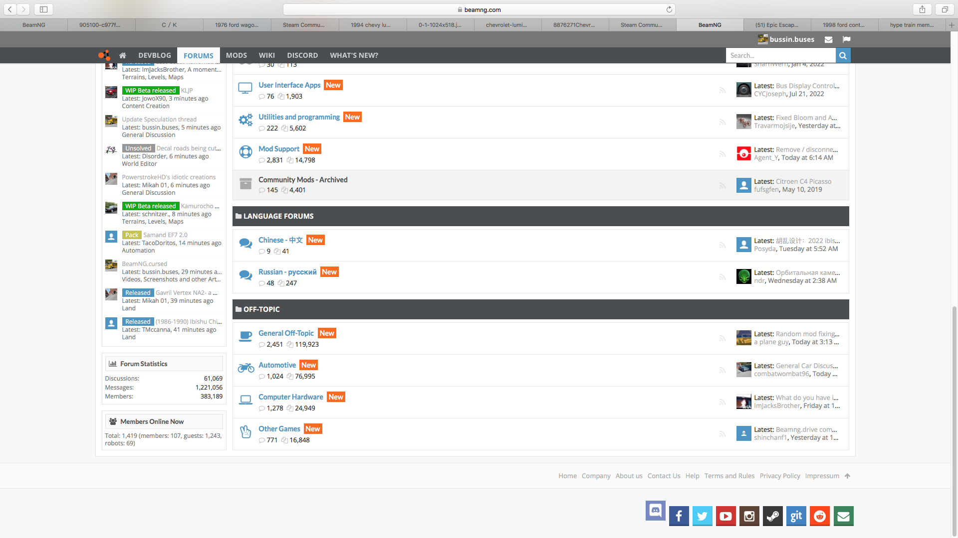Open the WHAT'S NEW? menu item

click(354, 55)
